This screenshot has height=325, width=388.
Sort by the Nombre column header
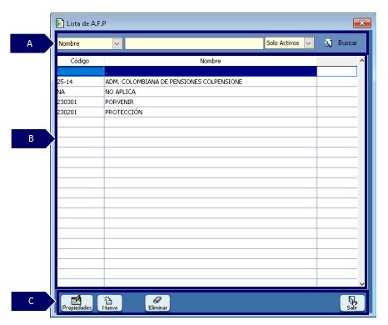click(211, 61)
